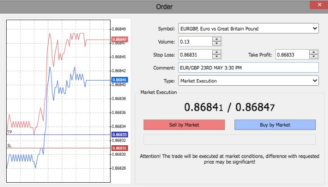
Task: Click the Take Profit field showing 0.86833
Action: pyautogui.click(x=292, y=54)
